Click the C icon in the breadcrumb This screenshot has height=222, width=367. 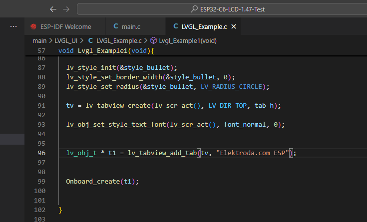(90, 40)
